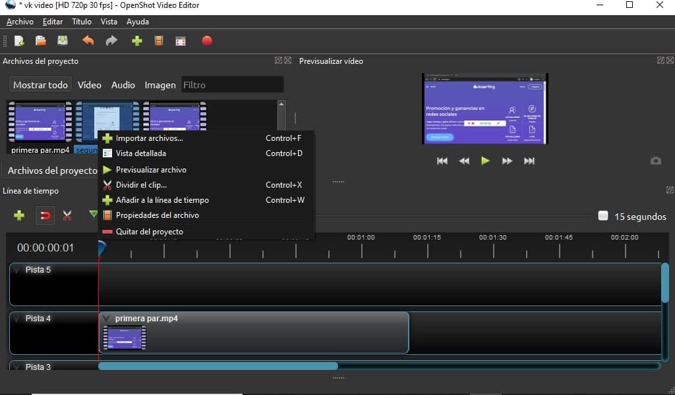Open the Ayuda menu
This screenshot has width=675, height=395.
[x=138, y=22]
